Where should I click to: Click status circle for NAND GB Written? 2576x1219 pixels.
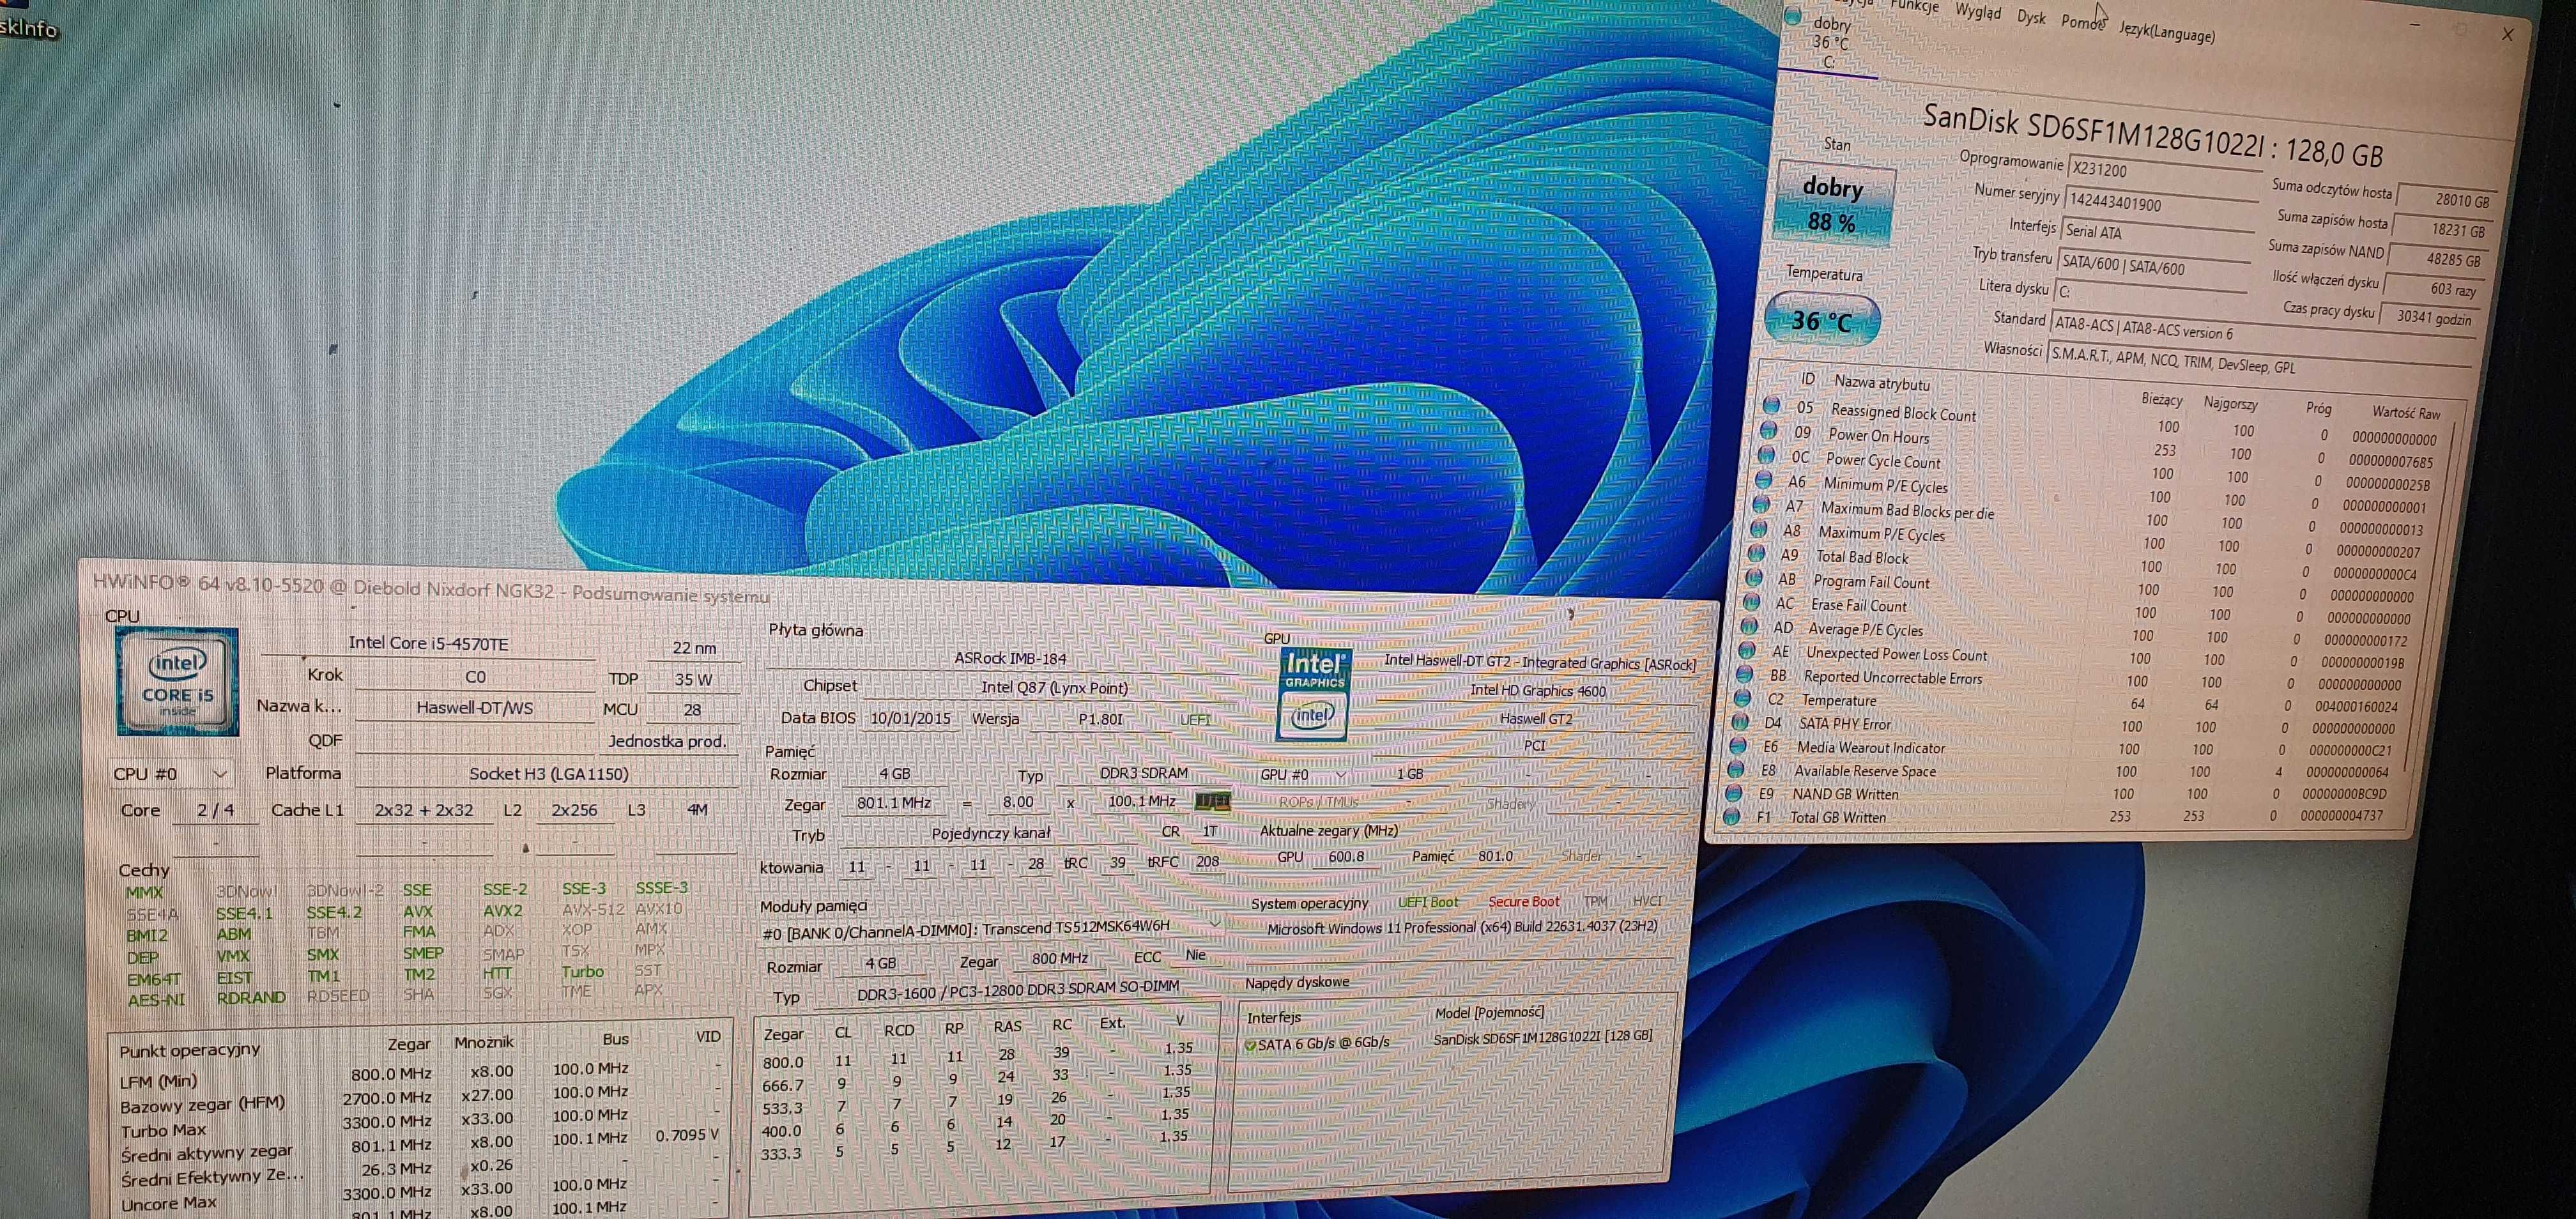pos(1734,792)
